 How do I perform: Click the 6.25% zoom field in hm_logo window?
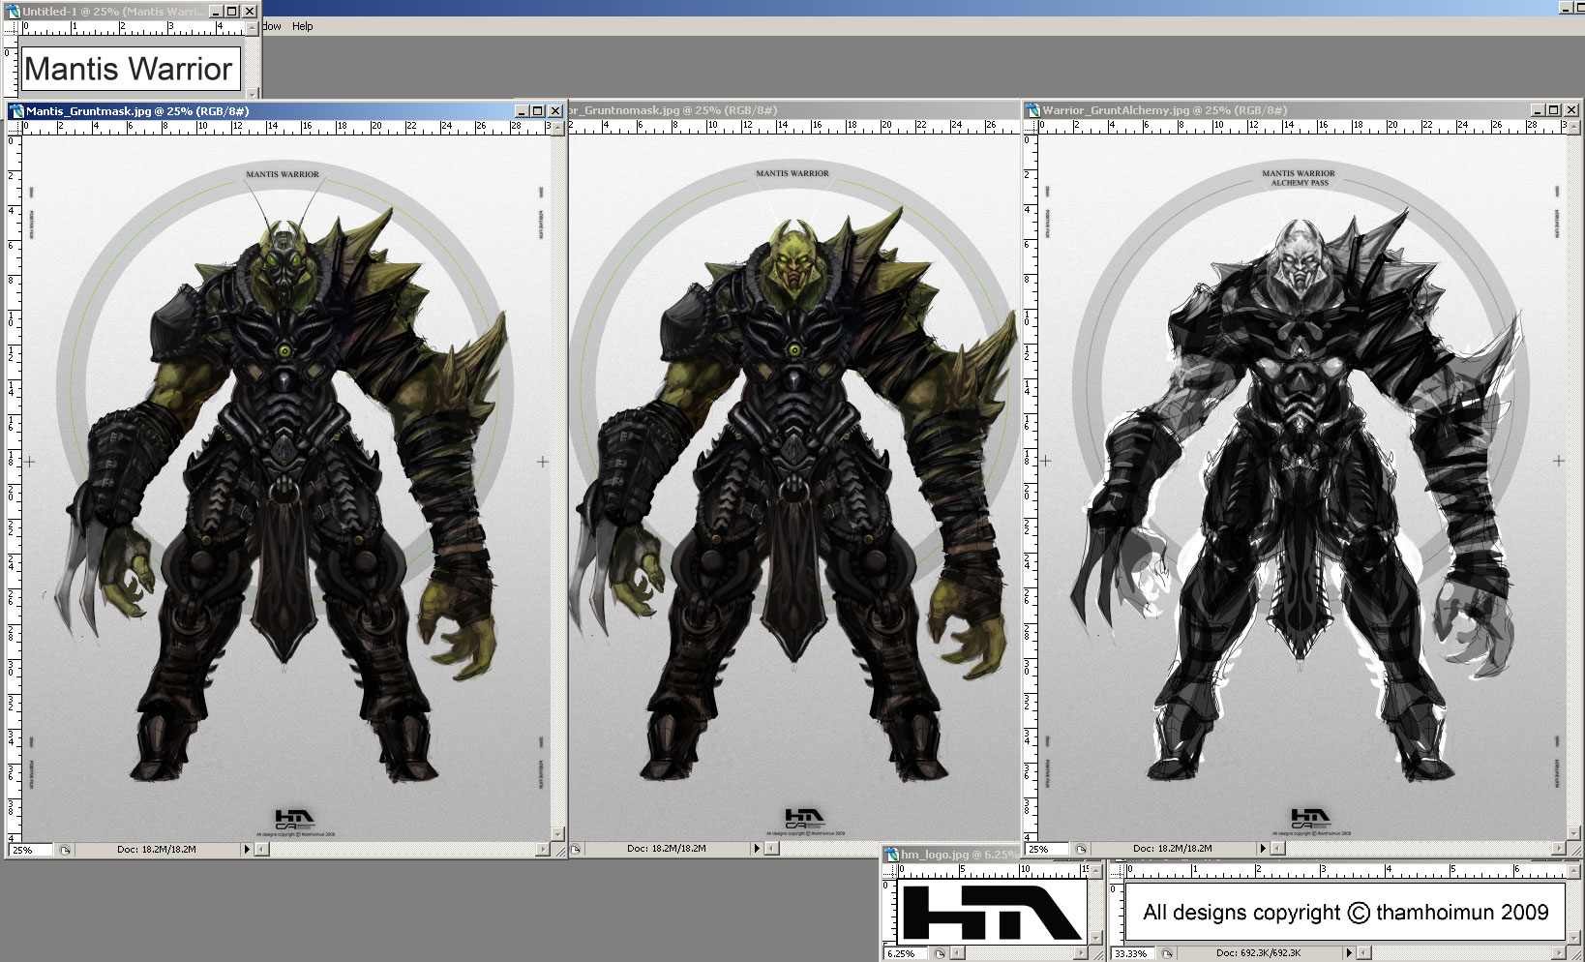[x=907, y=953]
